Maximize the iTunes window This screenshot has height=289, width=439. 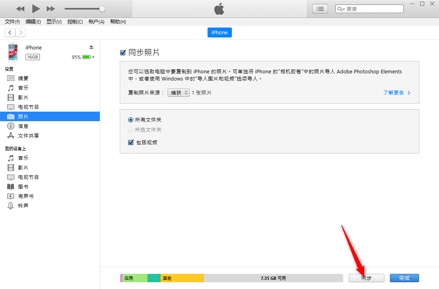coord(422,4)
